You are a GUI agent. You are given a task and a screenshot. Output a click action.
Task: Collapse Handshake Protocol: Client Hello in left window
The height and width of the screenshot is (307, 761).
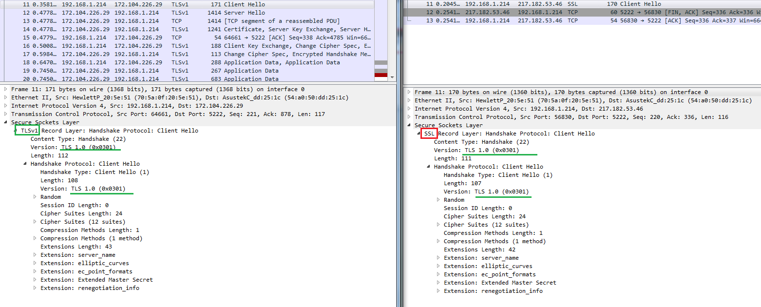pyautogui.click(x=25, y=164)
